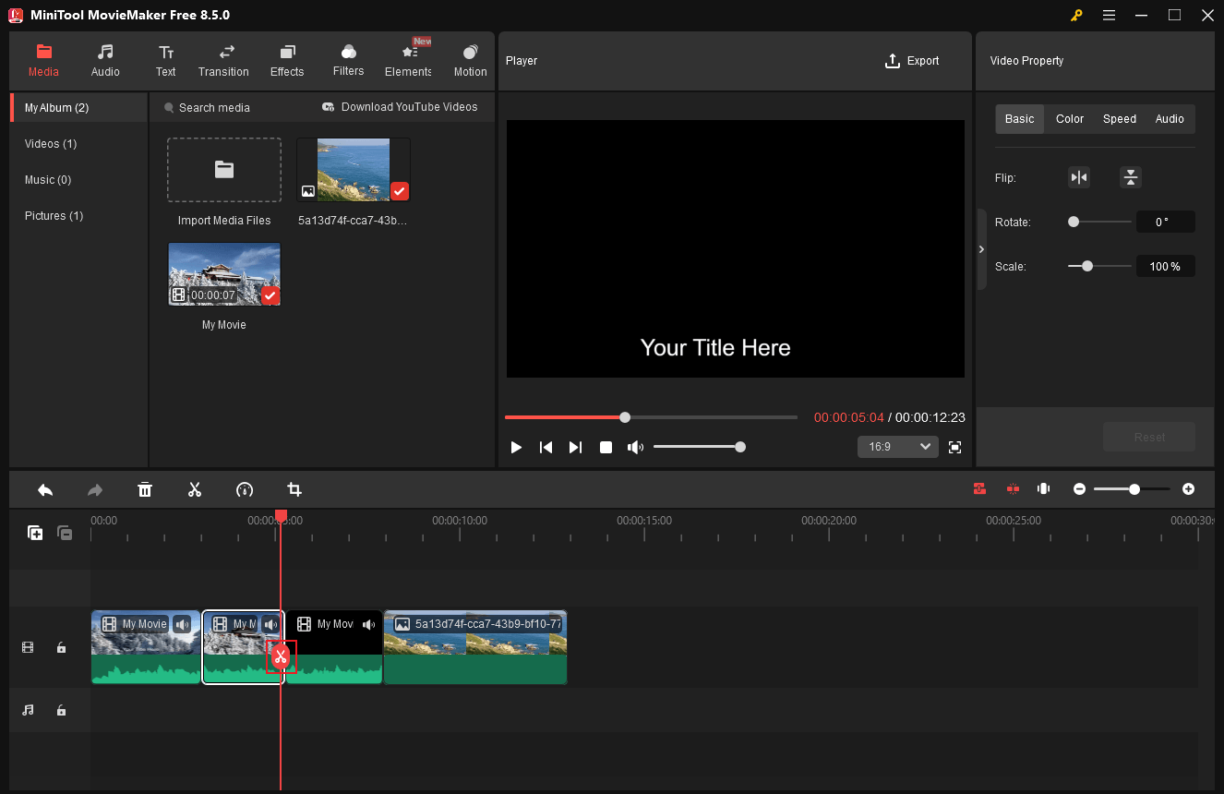
Task: Open the Audio tab in Media panel
Action: pos(105,60)
